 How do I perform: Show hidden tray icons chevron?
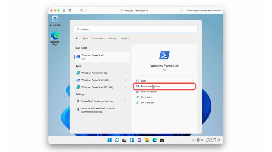(x=193, y=140)
